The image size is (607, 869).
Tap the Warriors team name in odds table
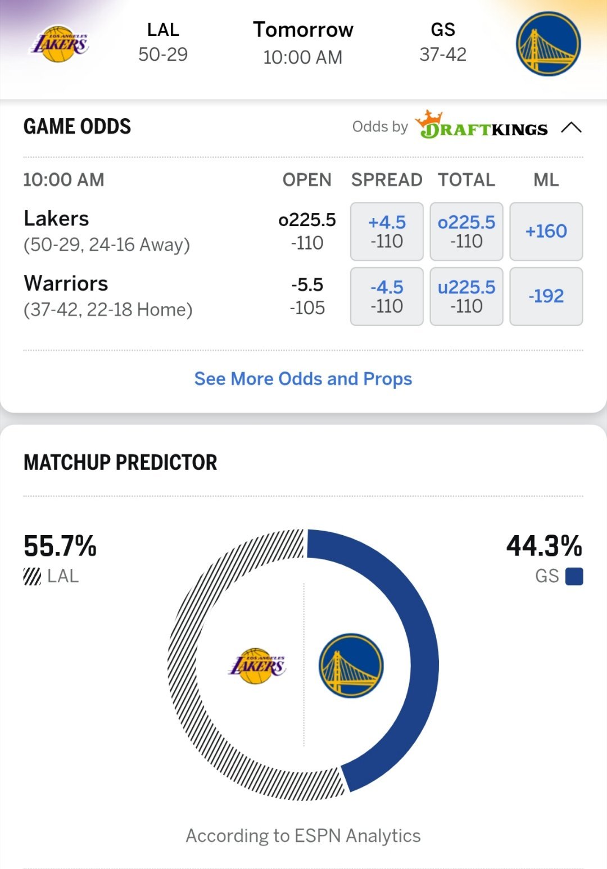click(x=66, y=284)
